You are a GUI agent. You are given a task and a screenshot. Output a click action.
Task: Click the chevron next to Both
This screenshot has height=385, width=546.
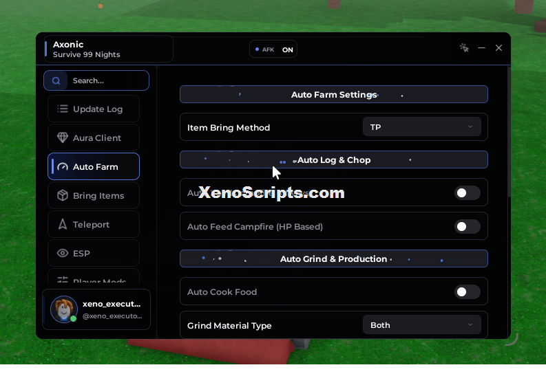click(470, 324)
